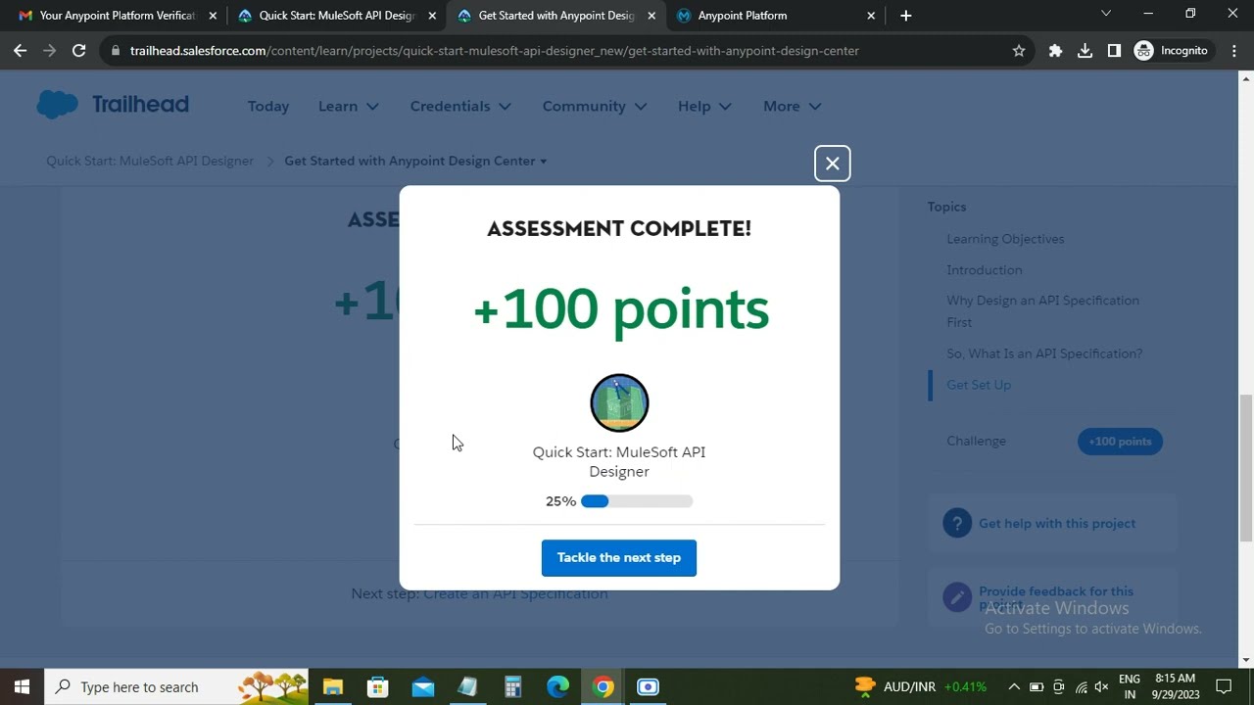1254x705 pixels.
Task: Open the notification center icon
Action: click(1224, 686)
